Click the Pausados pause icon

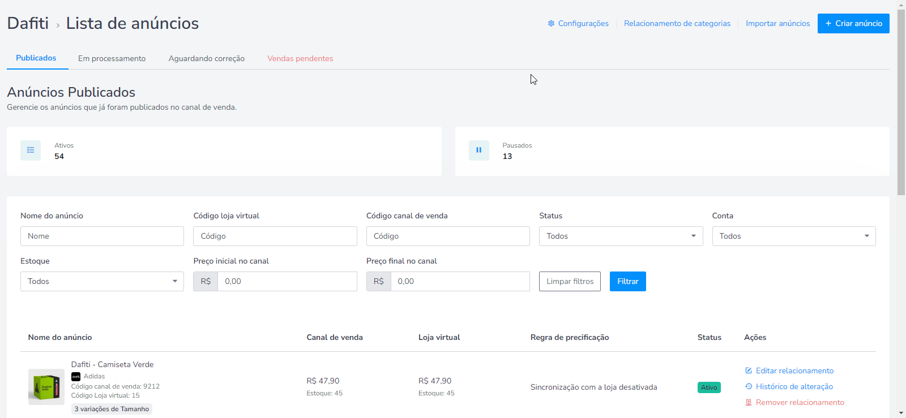pos(478,150)
